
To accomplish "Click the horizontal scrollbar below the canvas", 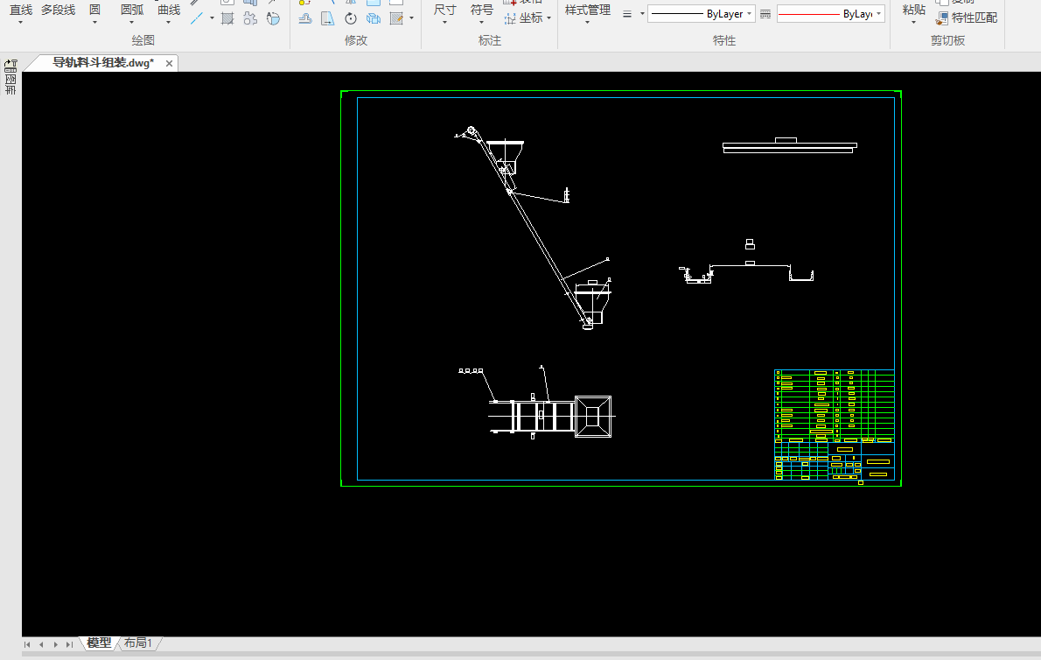I will pos(531,655).
